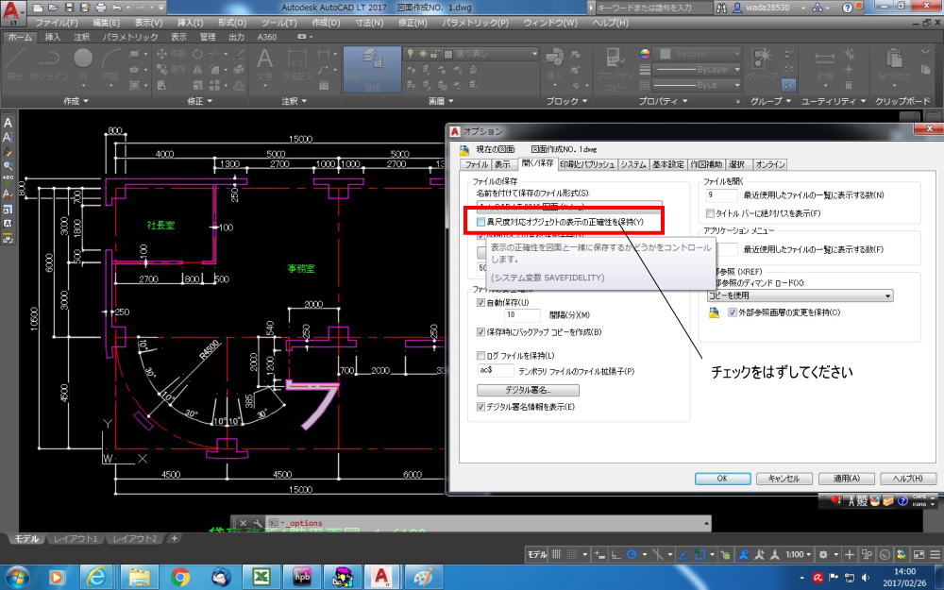Click the Save As icon in Quick Access toolbar
Viewport: 944px width, 590px height.
[85, 8]
